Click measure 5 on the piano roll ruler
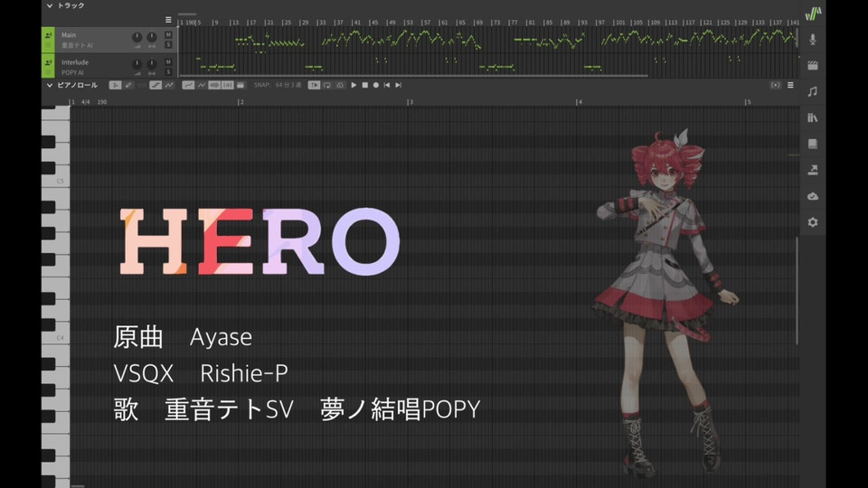This screenshot has width=868, height=488. [748, 102]
